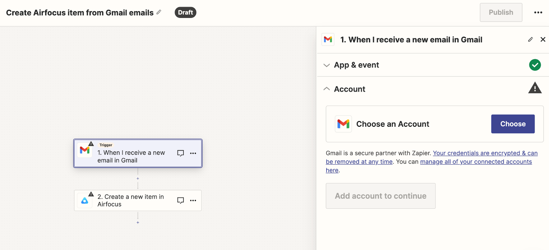Click Gmail icon on trigger step
549x250 pixels.
pos(85,150)
